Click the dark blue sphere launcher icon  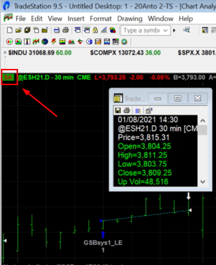[45, 42]
